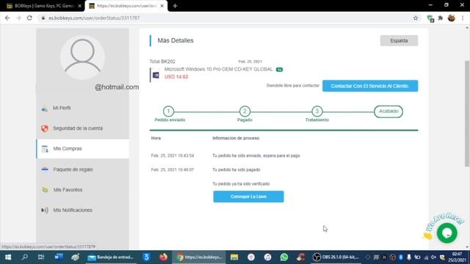Select Mis Compras in sidebar
The width and height of the screenshot is (470, 264).
coord(82,149)
